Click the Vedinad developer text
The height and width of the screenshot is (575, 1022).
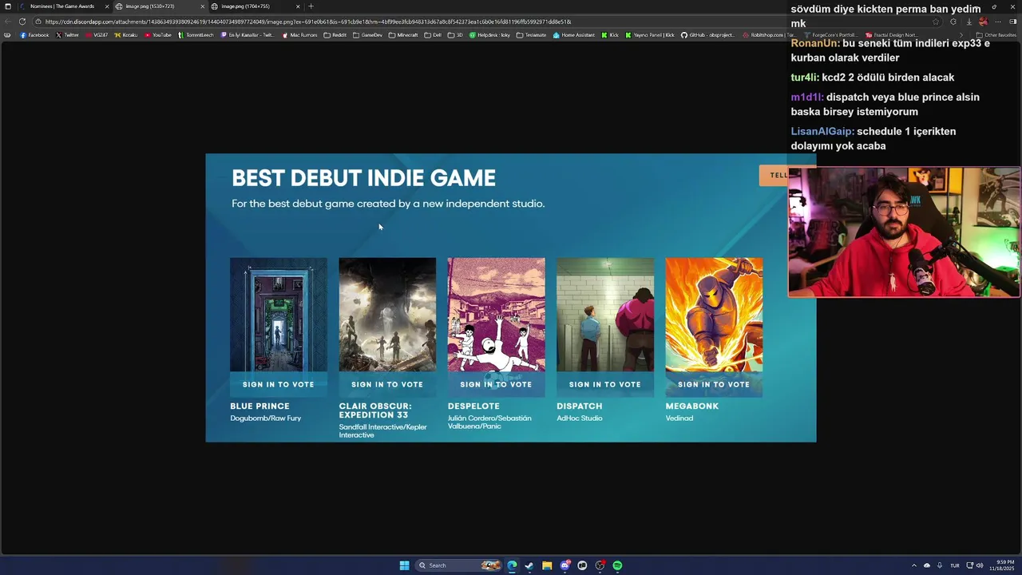pos(679,418)
